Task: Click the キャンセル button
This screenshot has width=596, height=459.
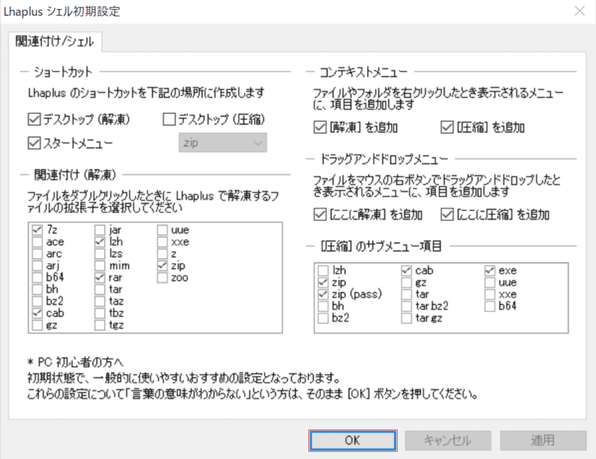Action: [448, 441]
